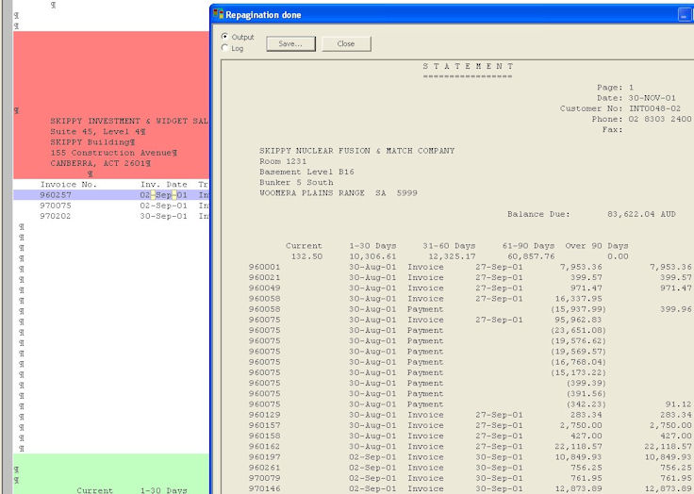
Task: Click the 'Balance Due:' label
Action: [538, 214]
